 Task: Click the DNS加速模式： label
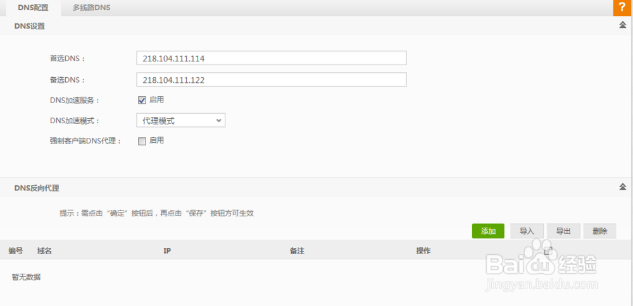[x=75, y=121]
